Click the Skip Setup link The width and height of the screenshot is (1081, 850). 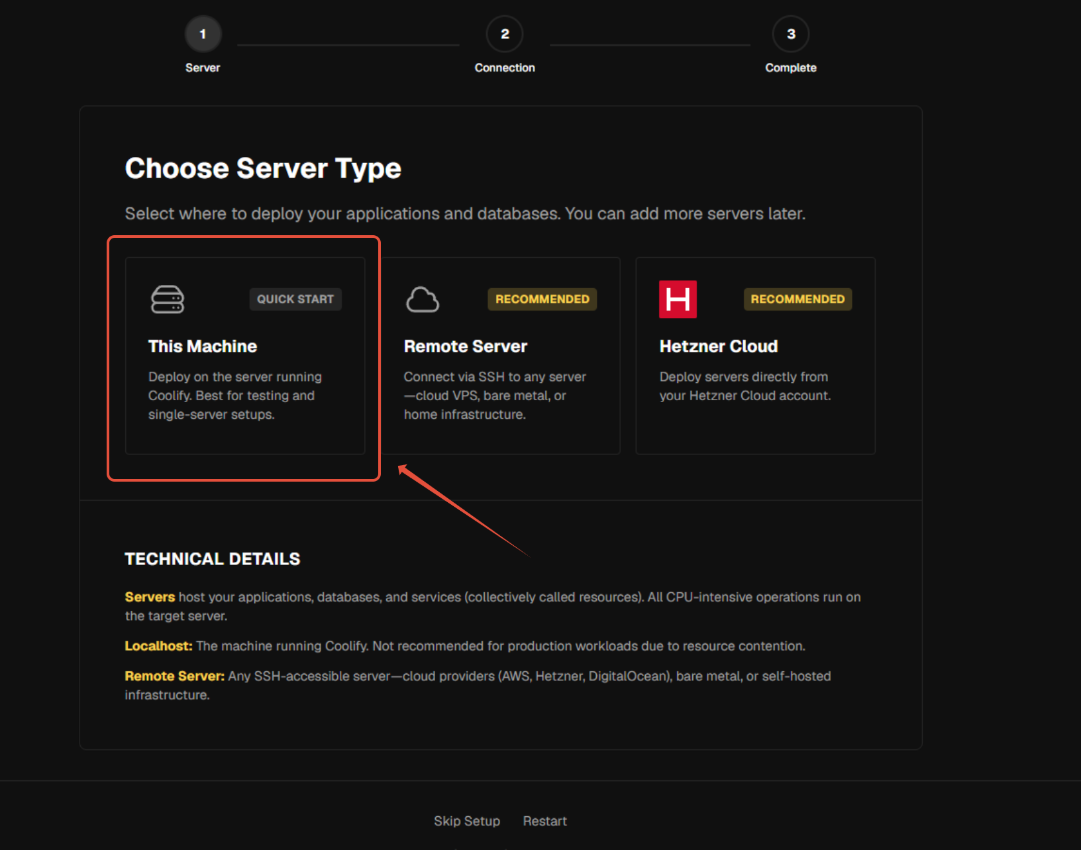[467, 821]
